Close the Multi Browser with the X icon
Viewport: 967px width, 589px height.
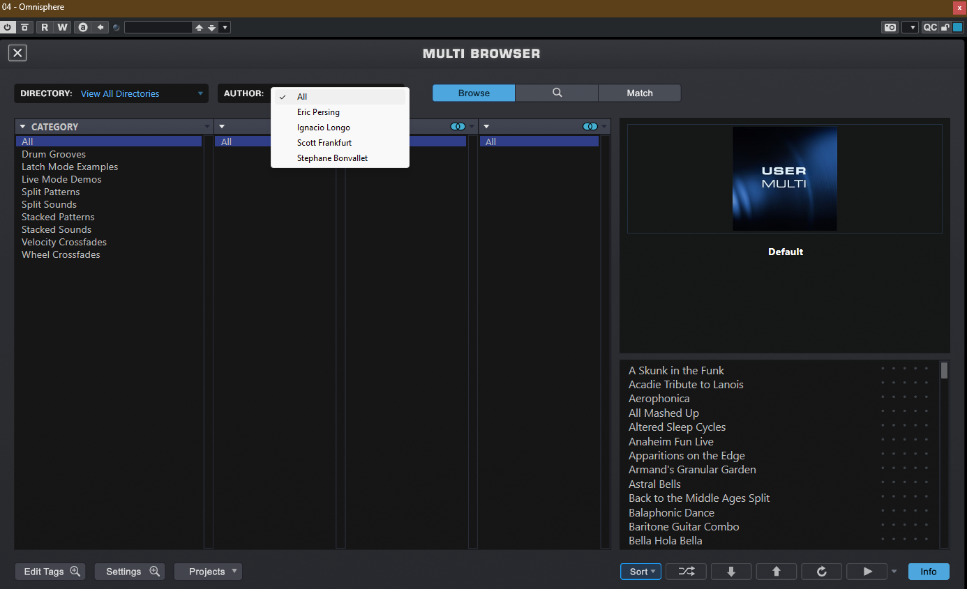pos(17,53)
